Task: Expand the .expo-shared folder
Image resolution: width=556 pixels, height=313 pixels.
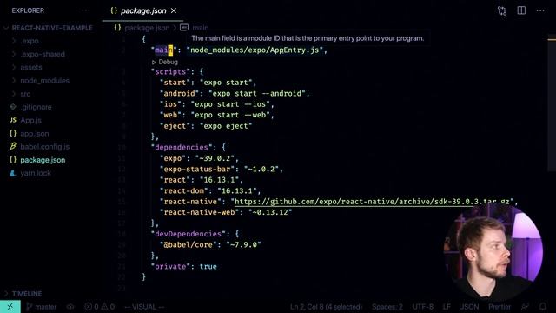Action: (43, 54)
